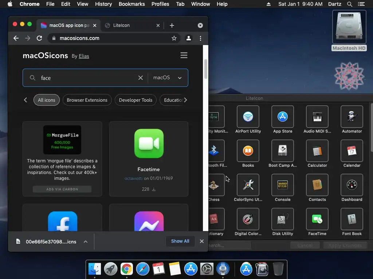
Task: Click the Chess icon in LiteIcon
Action: [216, 185]
